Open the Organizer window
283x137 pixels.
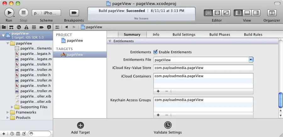pyautogui.click(x=271, y=13)
